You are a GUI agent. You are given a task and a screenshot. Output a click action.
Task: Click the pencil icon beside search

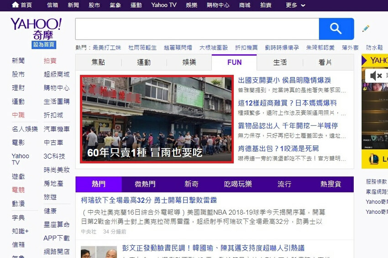366,29
